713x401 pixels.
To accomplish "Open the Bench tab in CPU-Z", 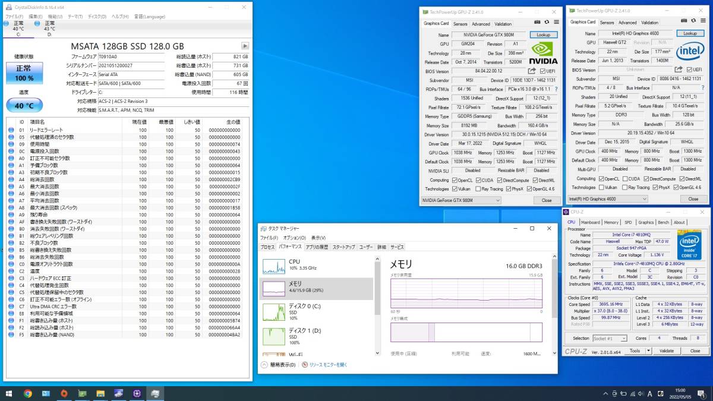I will pyautogui.click(x=663, y=222).
